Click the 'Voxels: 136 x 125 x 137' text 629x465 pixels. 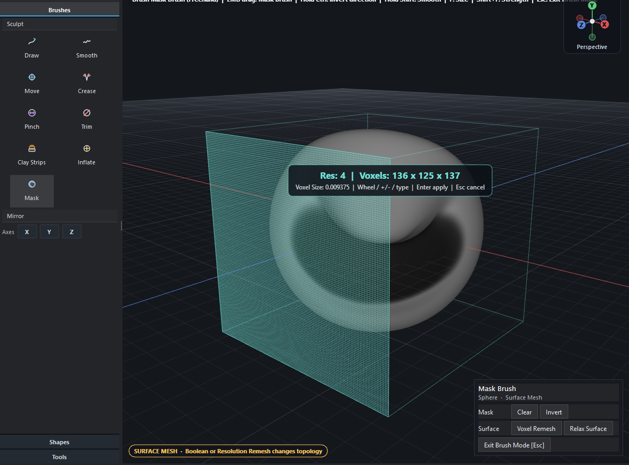pos(410,176)
